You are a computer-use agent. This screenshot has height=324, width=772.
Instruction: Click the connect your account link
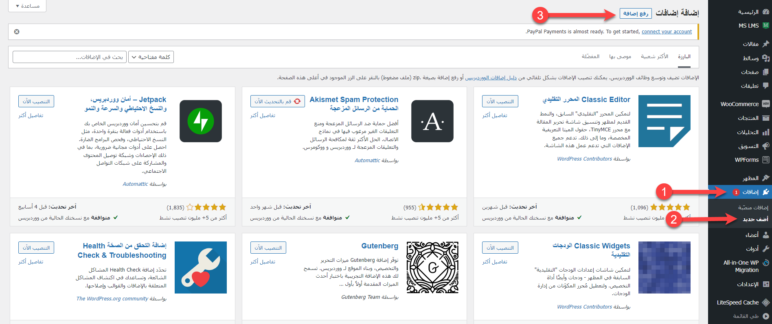click(667, 32)
